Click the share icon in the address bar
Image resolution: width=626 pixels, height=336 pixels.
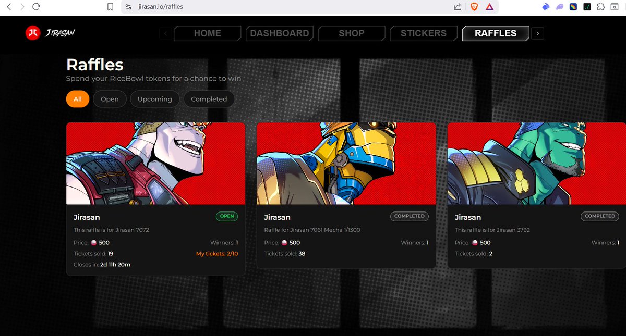(458, 7)
